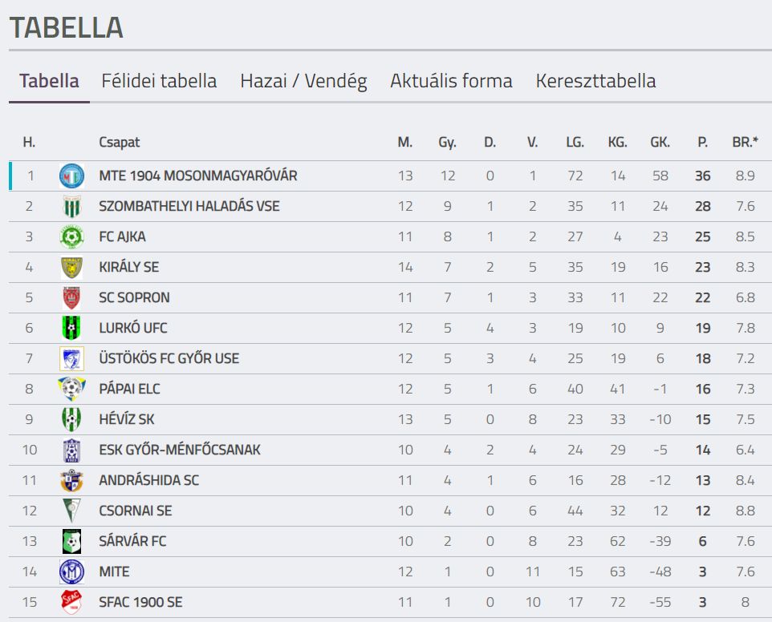Click the SC Sopron red crest
Viewport: 772px width, 622px height.
click(x=72, y=298)
